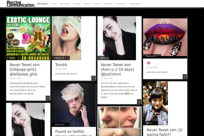
Task: Open the nose piercing collage image
Action: click(x=119, y=121)
